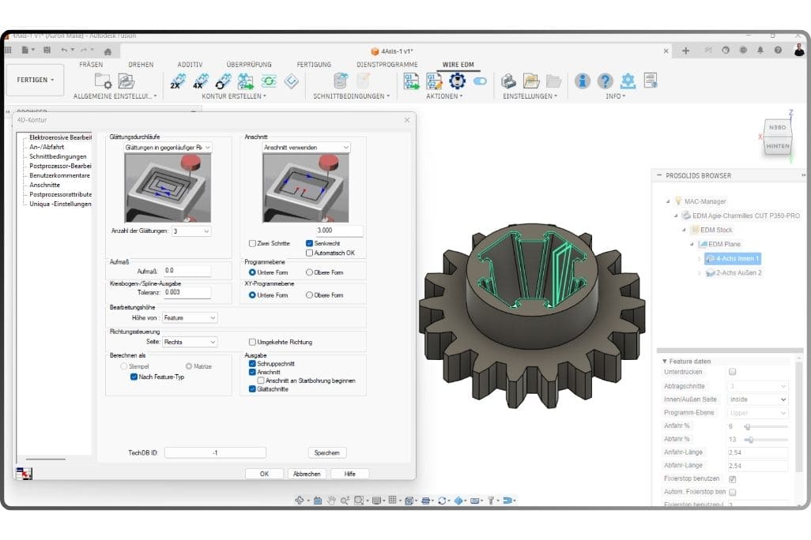This screenshot has width=811, height=540.
Task: Open the app grid data panel icon
Action: pos(8,50)
